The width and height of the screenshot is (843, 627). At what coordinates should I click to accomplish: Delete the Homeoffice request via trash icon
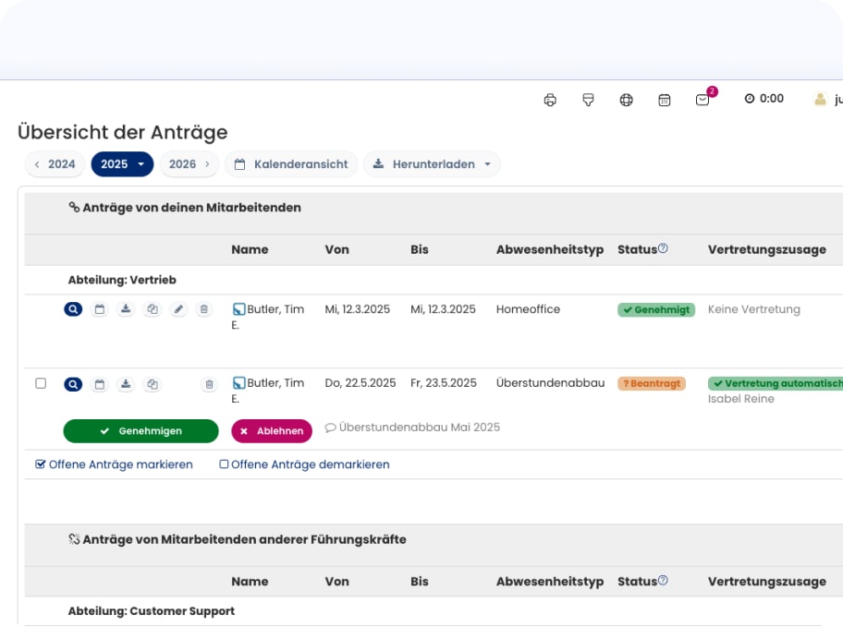(205, 309)
